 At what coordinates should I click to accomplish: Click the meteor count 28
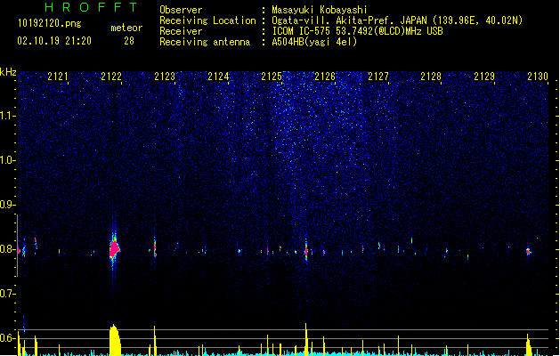(129, 41)
